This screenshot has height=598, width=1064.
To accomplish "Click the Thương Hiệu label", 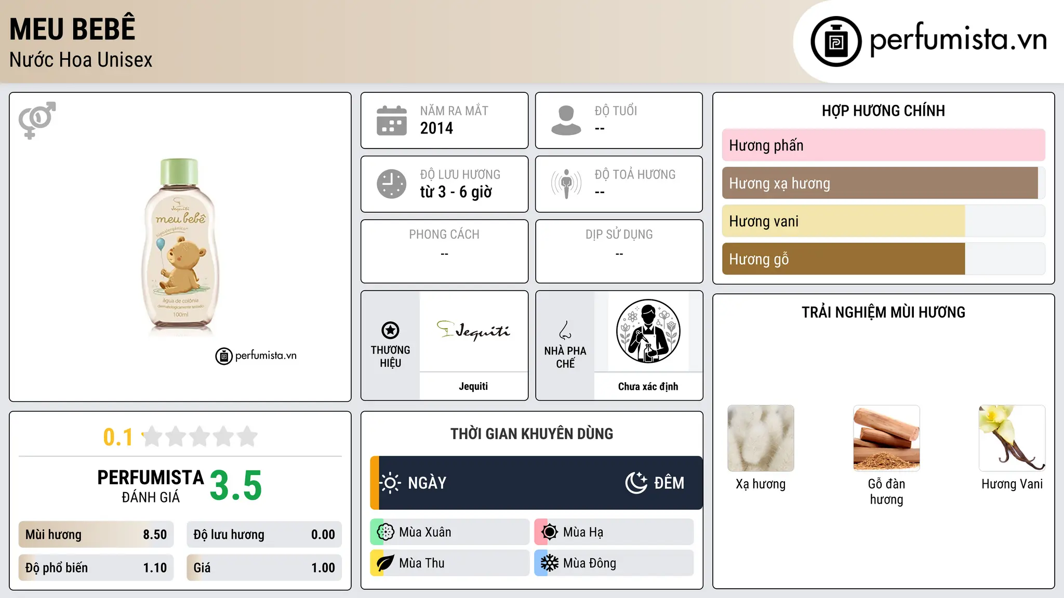I will pos(390,357).
